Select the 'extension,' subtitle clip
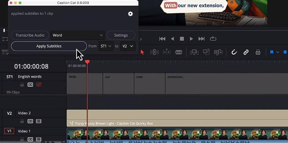Screen dimensions: 288x143 coord(227,84)
